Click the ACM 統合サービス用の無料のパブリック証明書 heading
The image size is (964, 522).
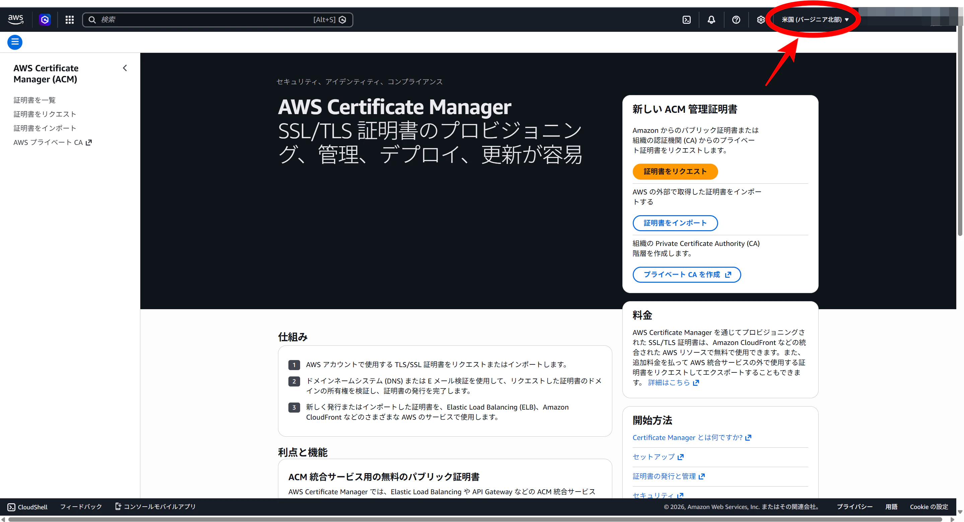[x=384, y=477]
